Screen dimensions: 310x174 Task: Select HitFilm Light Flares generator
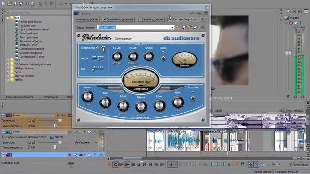[30, 22]
